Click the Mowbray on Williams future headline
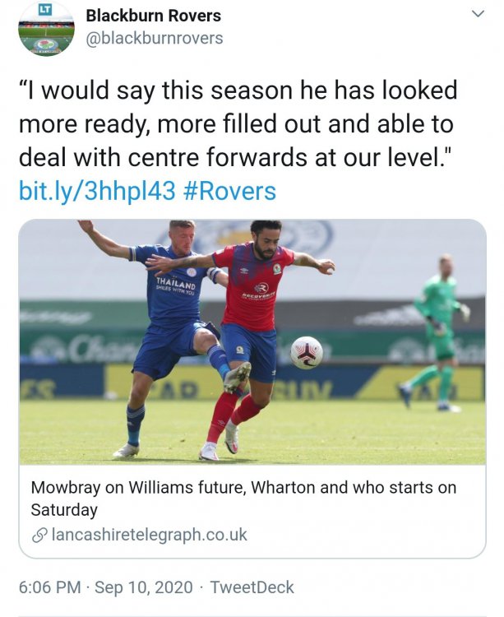Image resolution: width=504 pixels, height=617 pixels. point(243,488)
